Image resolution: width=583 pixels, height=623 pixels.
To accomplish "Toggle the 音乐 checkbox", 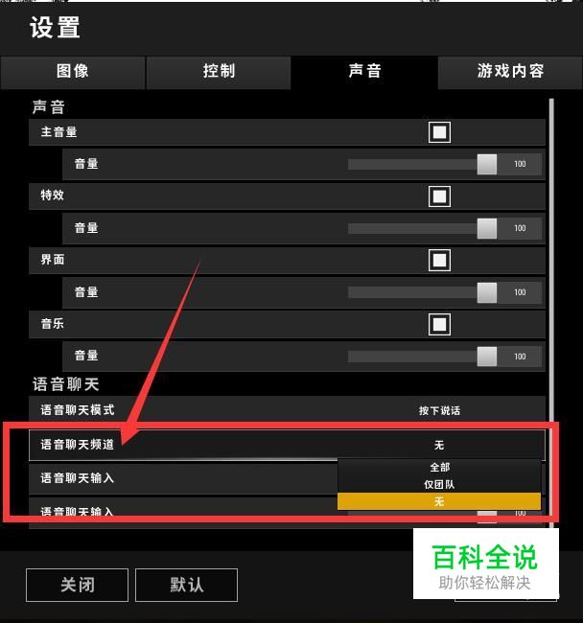I will click(x=439, y=324).
